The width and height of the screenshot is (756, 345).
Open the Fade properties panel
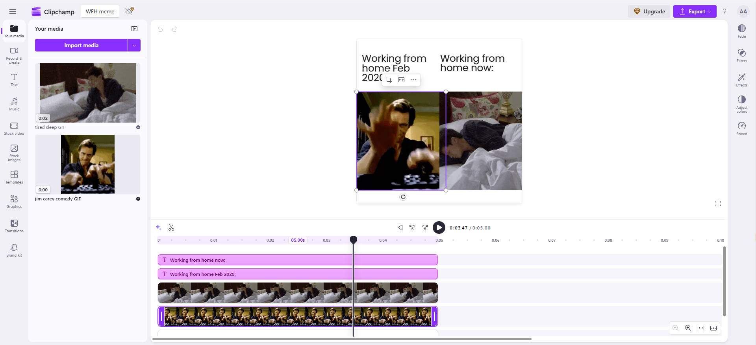coord(742,31)
